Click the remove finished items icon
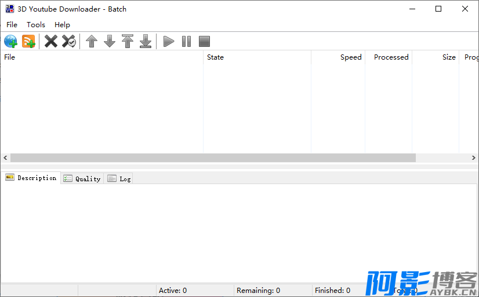Screen dimensions: 479x297 (x=69, y=41)
